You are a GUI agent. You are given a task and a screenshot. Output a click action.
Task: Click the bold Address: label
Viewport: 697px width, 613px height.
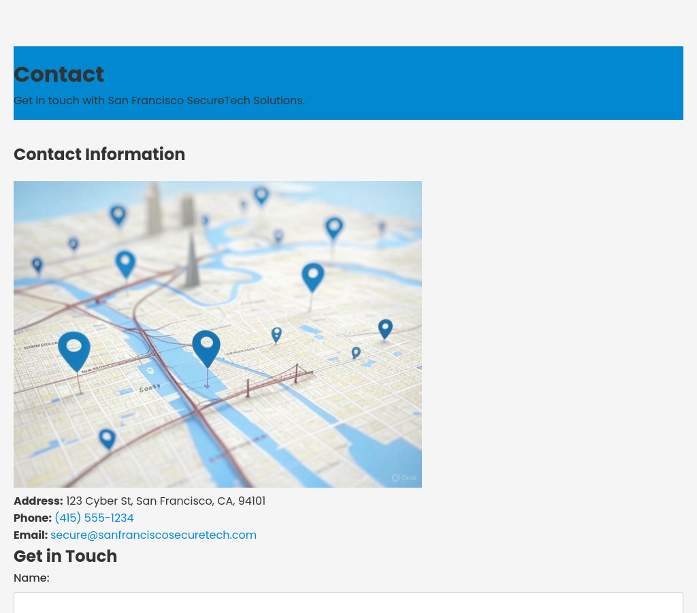point(38,501)
